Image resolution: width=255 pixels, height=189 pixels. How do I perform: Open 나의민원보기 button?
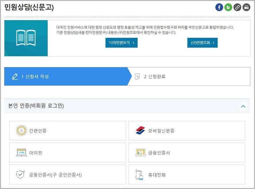(121, 42)
